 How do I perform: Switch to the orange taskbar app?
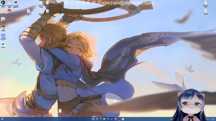[x=116, y=119]
